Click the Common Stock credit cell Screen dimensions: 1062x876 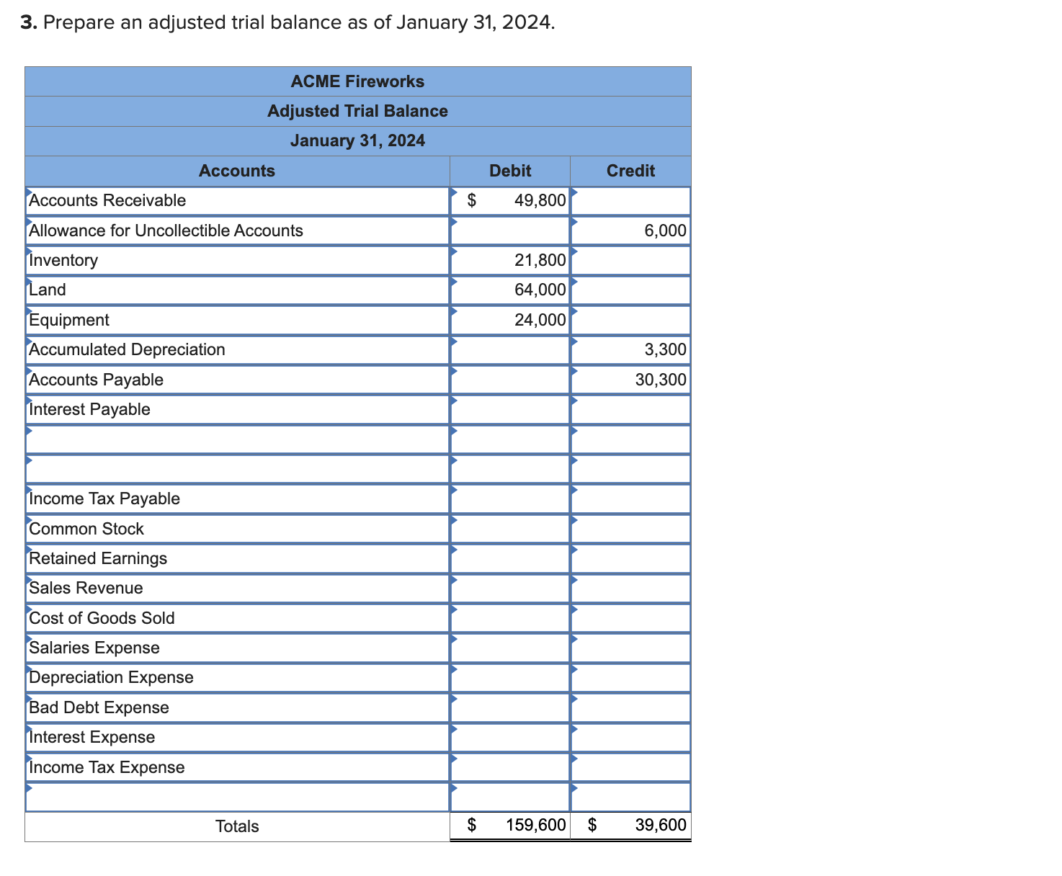630,529
